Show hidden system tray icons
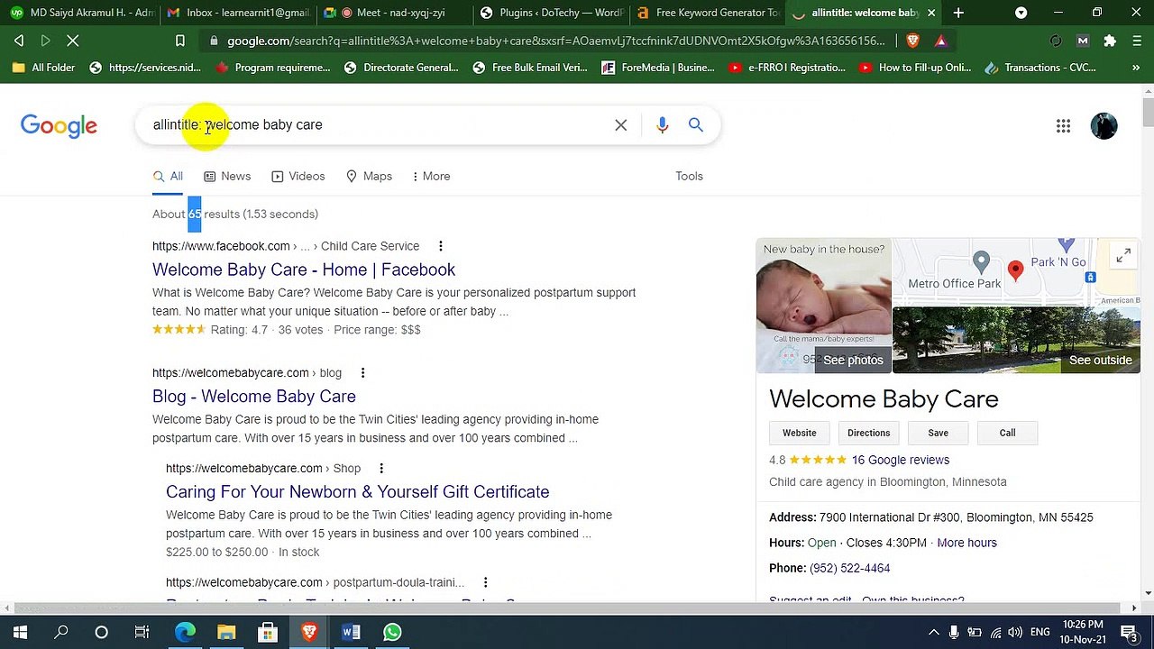The width and height of the screenshot is (1154, 649). [x=934, y=632]
